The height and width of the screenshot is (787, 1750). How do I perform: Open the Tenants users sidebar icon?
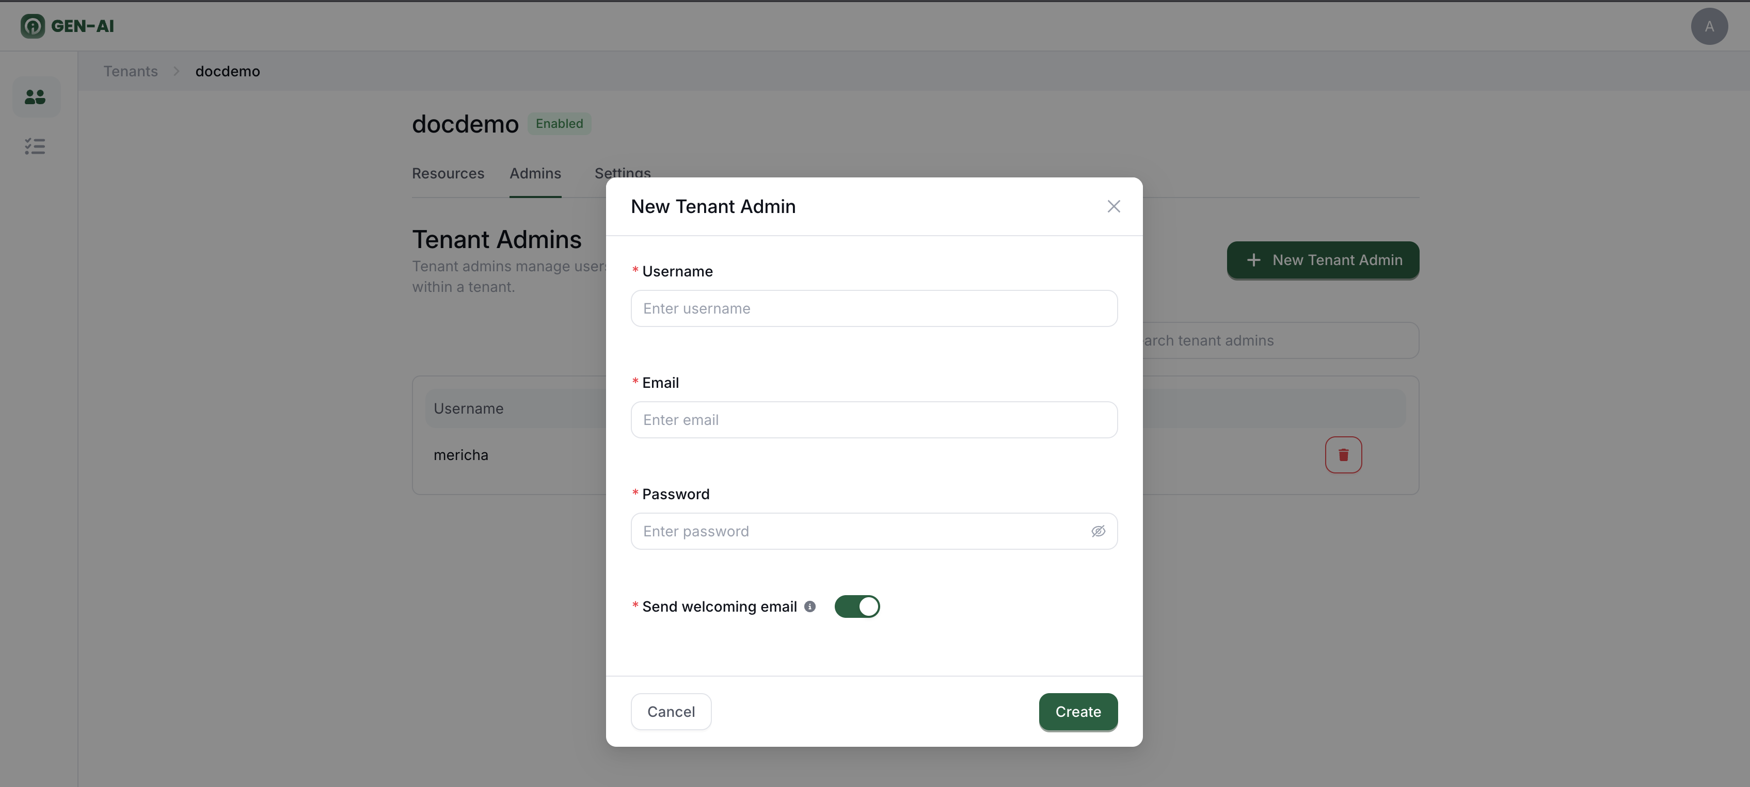[x=35, y=97]
